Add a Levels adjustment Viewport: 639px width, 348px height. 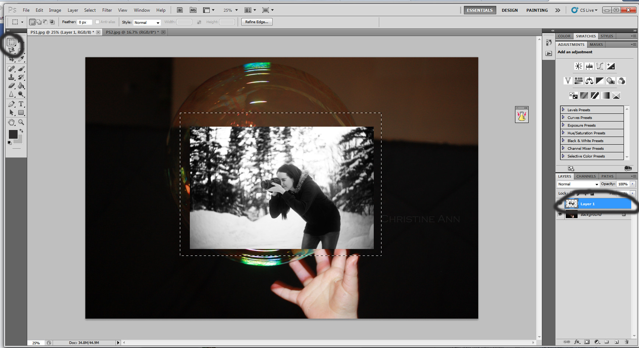click(589, 66)
